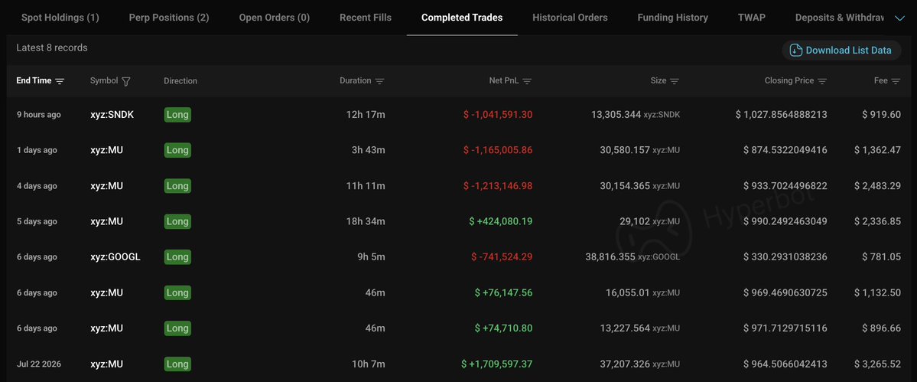917x382 pixels.
Task: Open Spot Holdings tab
Action: (60, 18)
